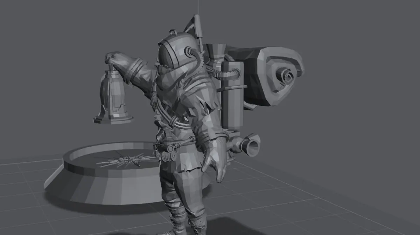Viewport: 420px width, 235px height.
Task: Select the character's large gloved hand
Action: point(215,159)
